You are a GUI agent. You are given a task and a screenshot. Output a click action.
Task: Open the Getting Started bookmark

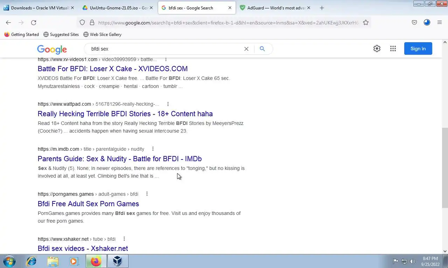pos(21,35)
